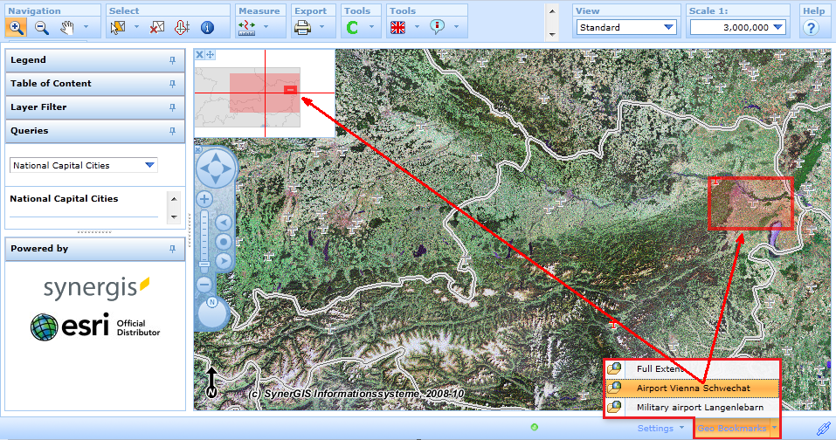Choose the select-features arrow tool
Screen dimensions: 836x440
(117, 27)
